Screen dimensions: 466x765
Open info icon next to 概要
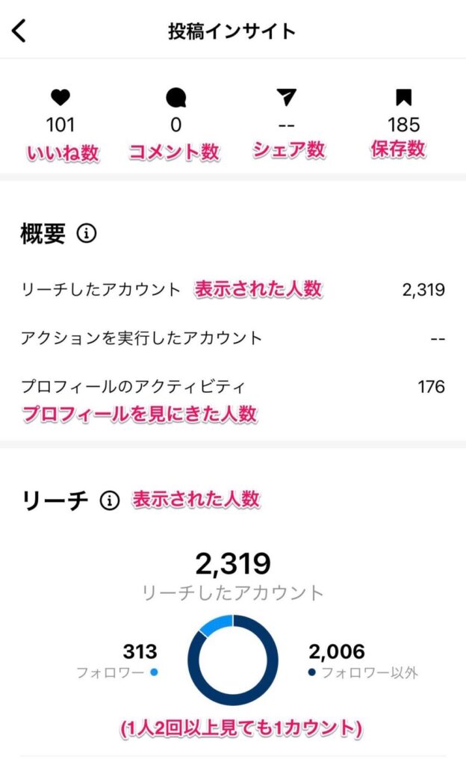pyautogui.click(x=87, y=235)
